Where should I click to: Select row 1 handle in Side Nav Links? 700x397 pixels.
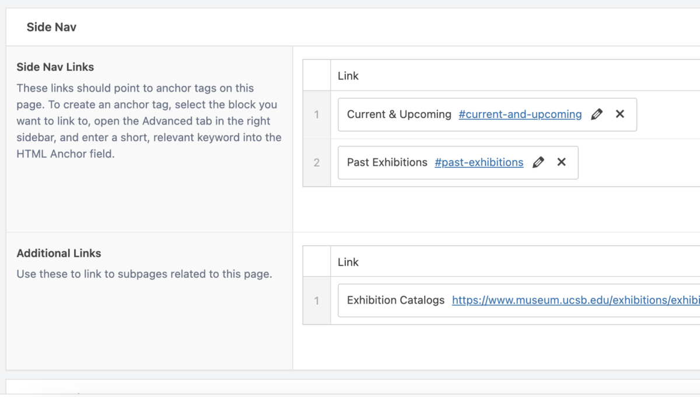317,114
